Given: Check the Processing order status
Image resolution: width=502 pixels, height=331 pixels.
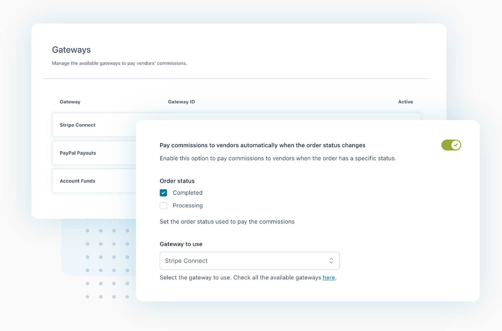Looking at the screenshot, I should pyautogui.click(x=163, y=205).
